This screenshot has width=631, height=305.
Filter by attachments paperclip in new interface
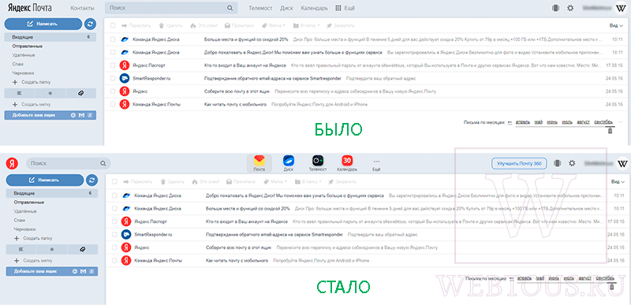83,250
